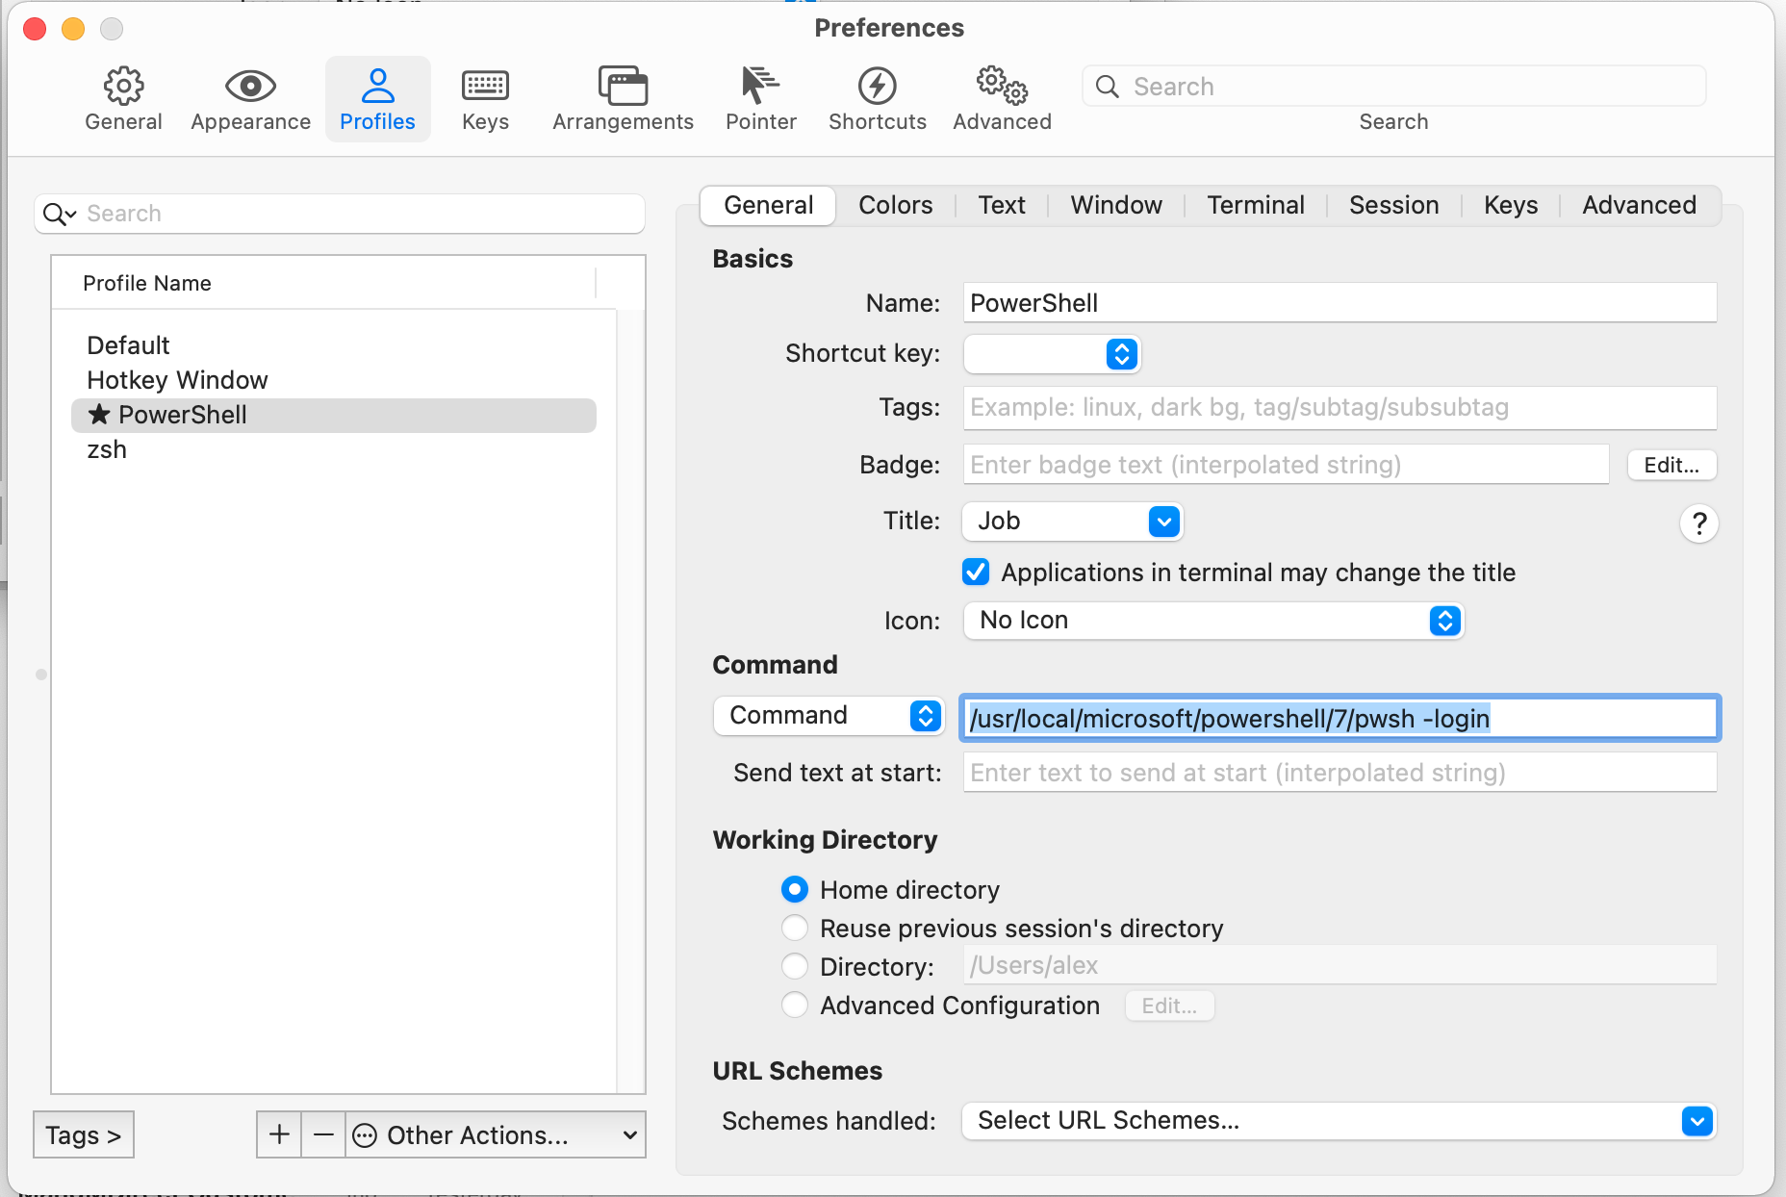The width and height of the screenshot is (1786, 1197).
Task: Add a new profile with plus button
Action: [278, 1135]
